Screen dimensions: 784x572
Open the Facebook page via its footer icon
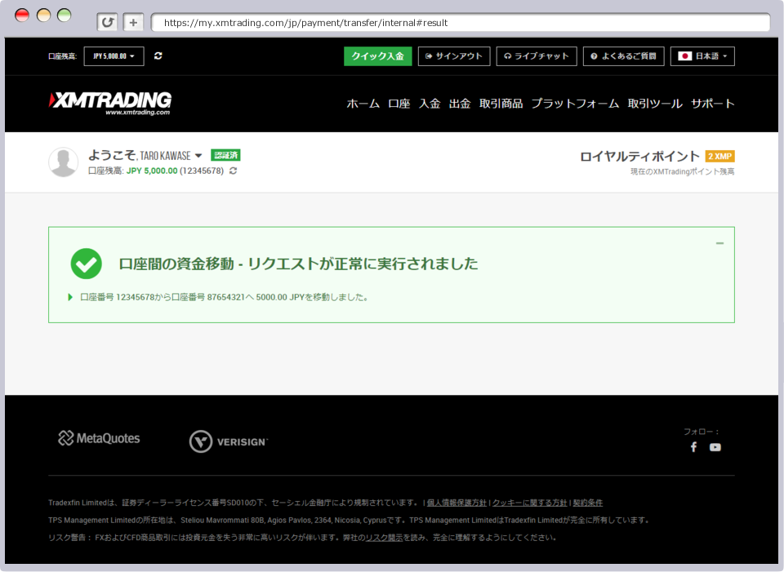(693, 447)
